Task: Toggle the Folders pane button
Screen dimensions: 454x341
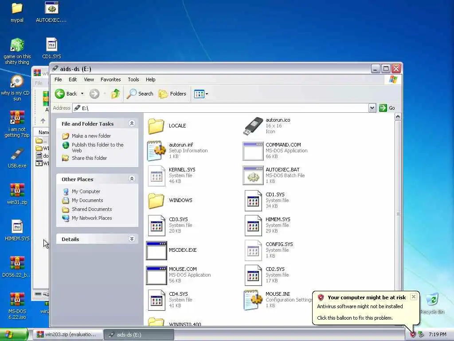Action: (x=172, y=94)
